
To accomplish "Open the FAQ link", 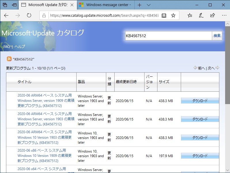I will (7, 47).
